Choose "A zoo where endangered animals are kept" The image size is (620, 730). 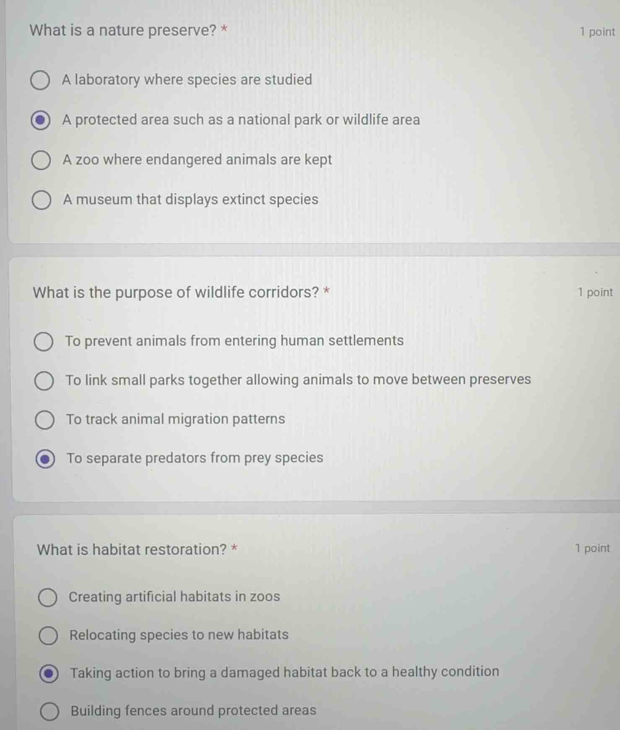41,160
